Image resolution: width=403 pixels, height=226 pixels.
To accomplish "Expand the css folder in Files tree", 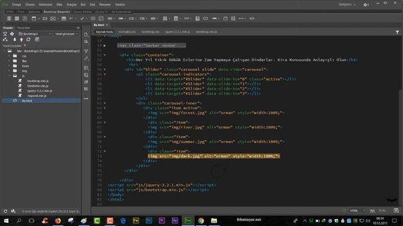I will pos(9,56).
